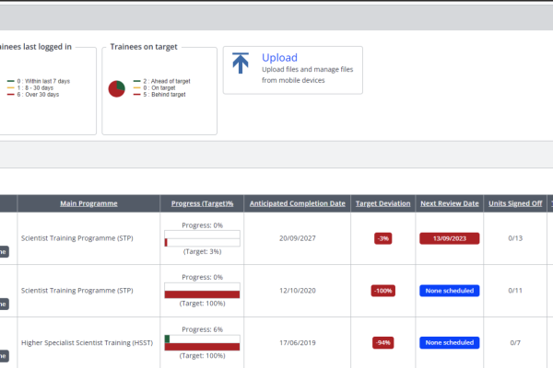Screen dimensions: 553x368
Task: Select the 0/7 units signed off value
Action: click(x=515, y=342)
